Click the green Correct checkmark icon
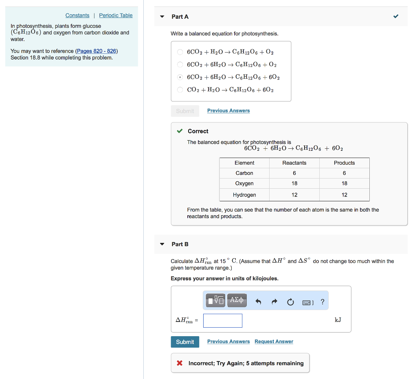 [x=180, y=131]
